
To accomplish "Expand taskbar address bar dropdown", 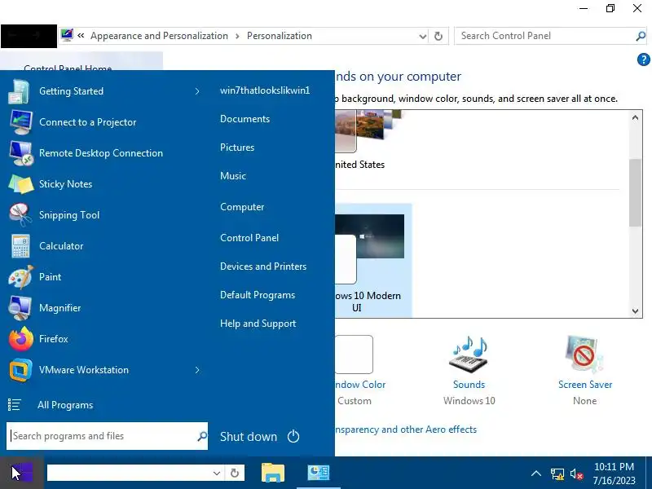I will (x=217, y=474).
